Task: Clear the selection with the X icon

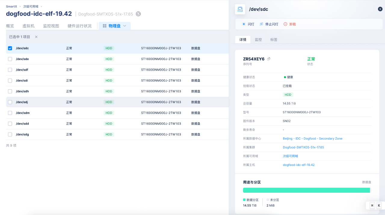Action: 36,37
